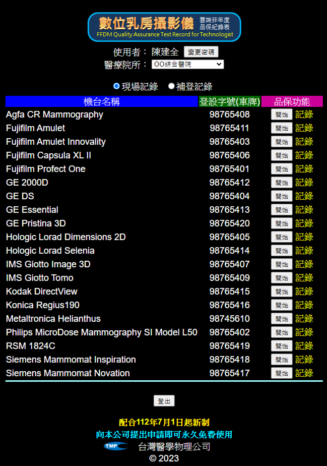Click the 機台名稱 column header
This screenshot has height=466, width=327.
(x=102, y=101)
